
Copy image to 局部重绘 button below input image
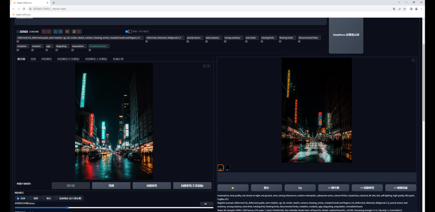pos(152,186)
